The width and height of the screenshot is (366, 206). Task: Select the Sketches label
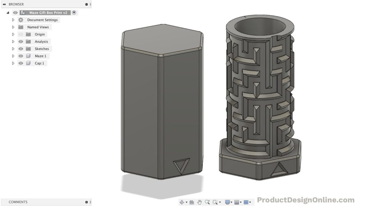point(42,49)
